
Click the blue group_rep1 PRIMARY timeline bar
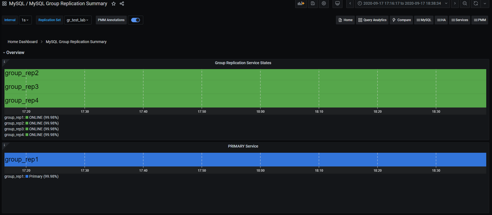click(245, 159)
